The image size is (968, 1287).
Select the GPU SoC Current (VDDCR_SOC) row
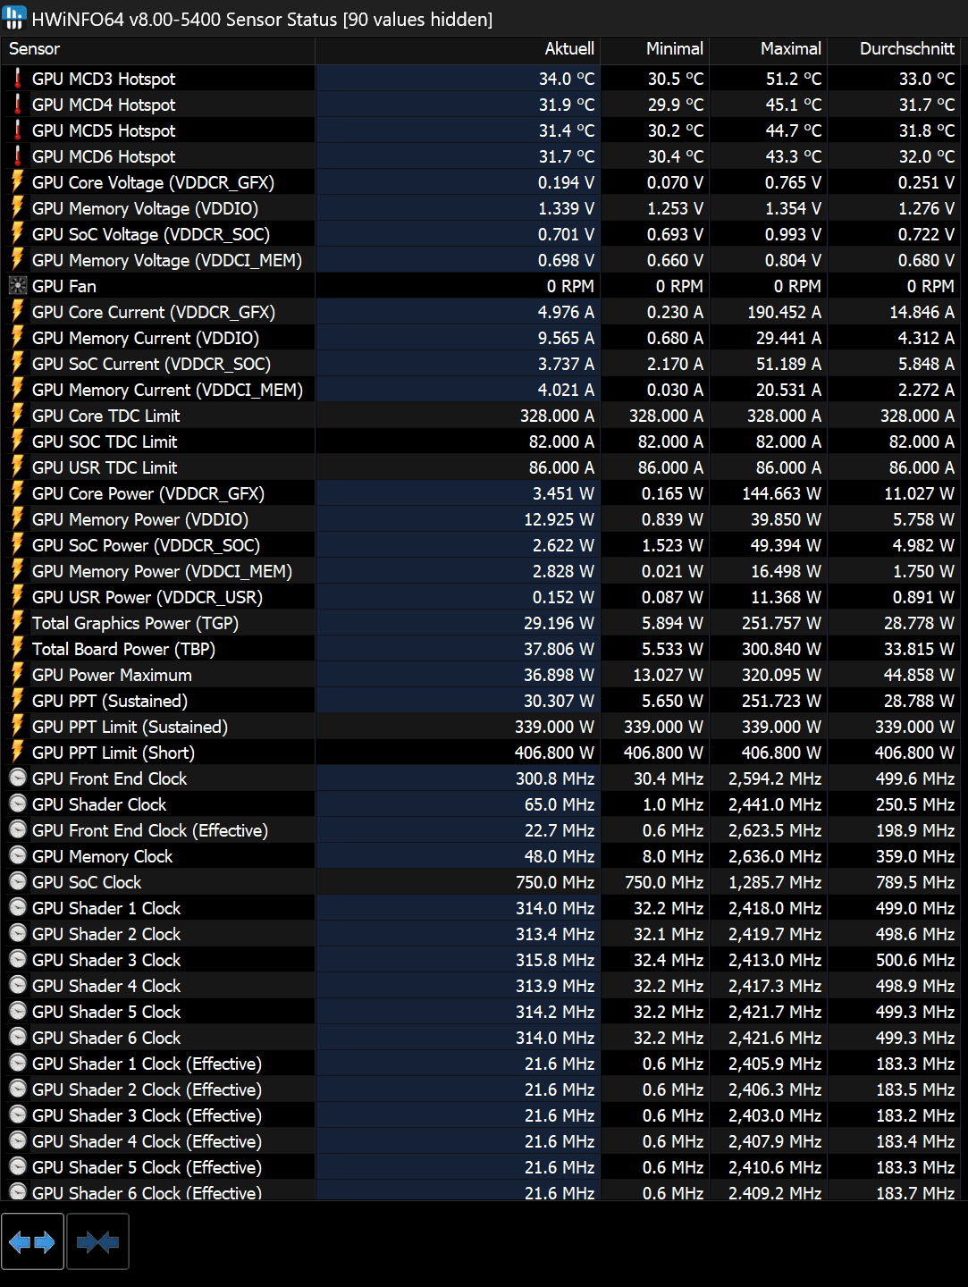481,364
